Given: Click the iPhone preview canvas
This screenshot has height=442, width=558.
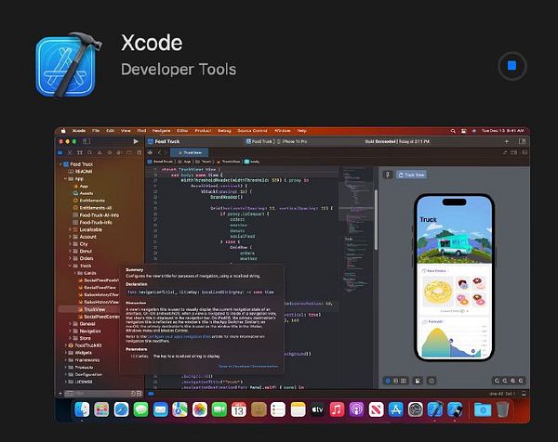Looking at the screenshot, I should click(x=454, y=277).
